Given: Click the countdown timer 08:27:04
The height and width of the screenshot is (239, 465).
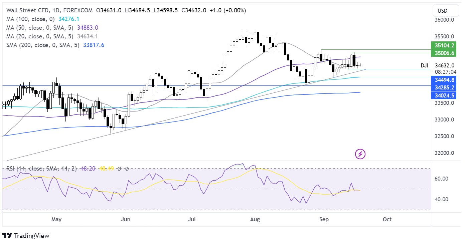Looking at the screenshot, I should tap(446, 72).
